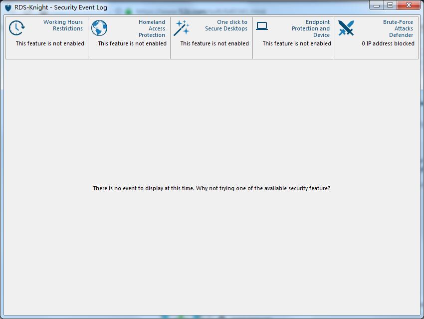
Task: Maximize the Security Event Log window
Action: coord(390,5)
